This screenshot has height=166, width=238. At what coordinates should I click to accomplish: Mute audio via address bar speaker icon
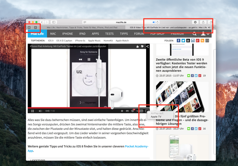(x=154, y=22)
